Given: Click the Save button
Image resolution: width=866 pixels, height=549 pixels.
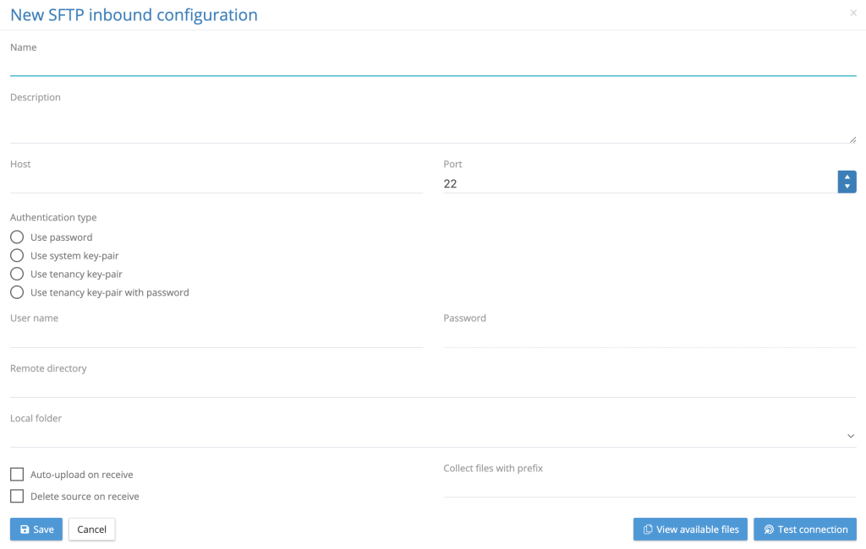Looking at the screenshot, I should pyautogui.click(x=36, y=530).
